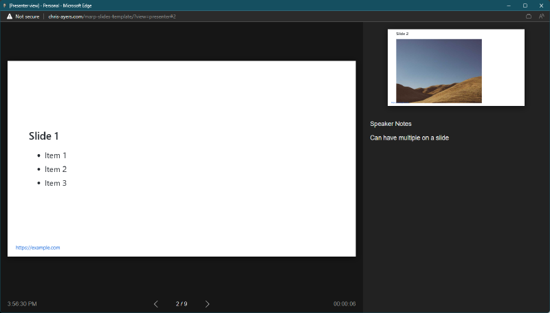This screenshot has width=550, height=313.
Task: Go to the previous slide arrow
Action: 156,304
